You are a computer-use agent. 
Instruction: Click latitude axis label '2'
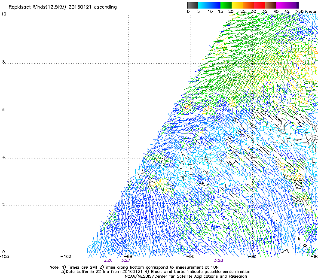pyautogui.click(x=3, y=204)
